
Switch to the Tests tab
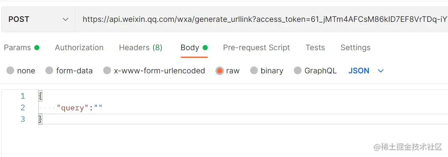(315, 48)
